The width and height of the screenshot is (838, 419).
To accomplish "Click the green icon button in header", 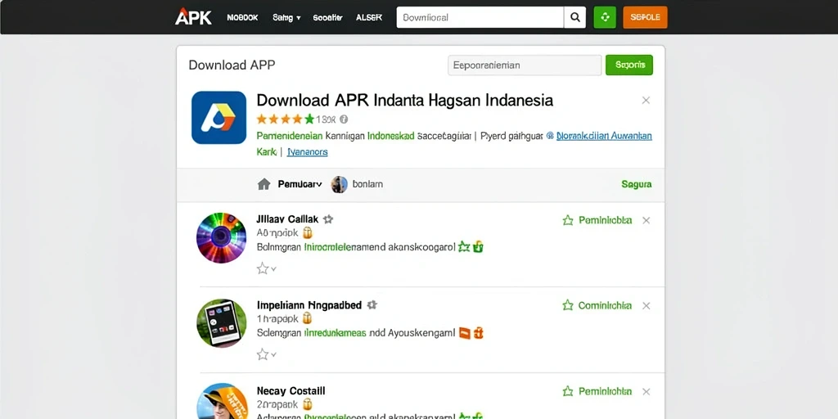I will point(605,17).
